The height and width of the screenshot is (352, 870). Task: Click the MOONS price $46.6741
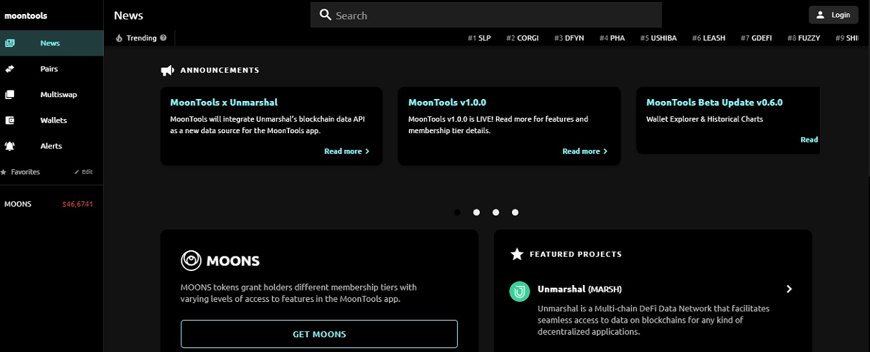tap(78, 204)
